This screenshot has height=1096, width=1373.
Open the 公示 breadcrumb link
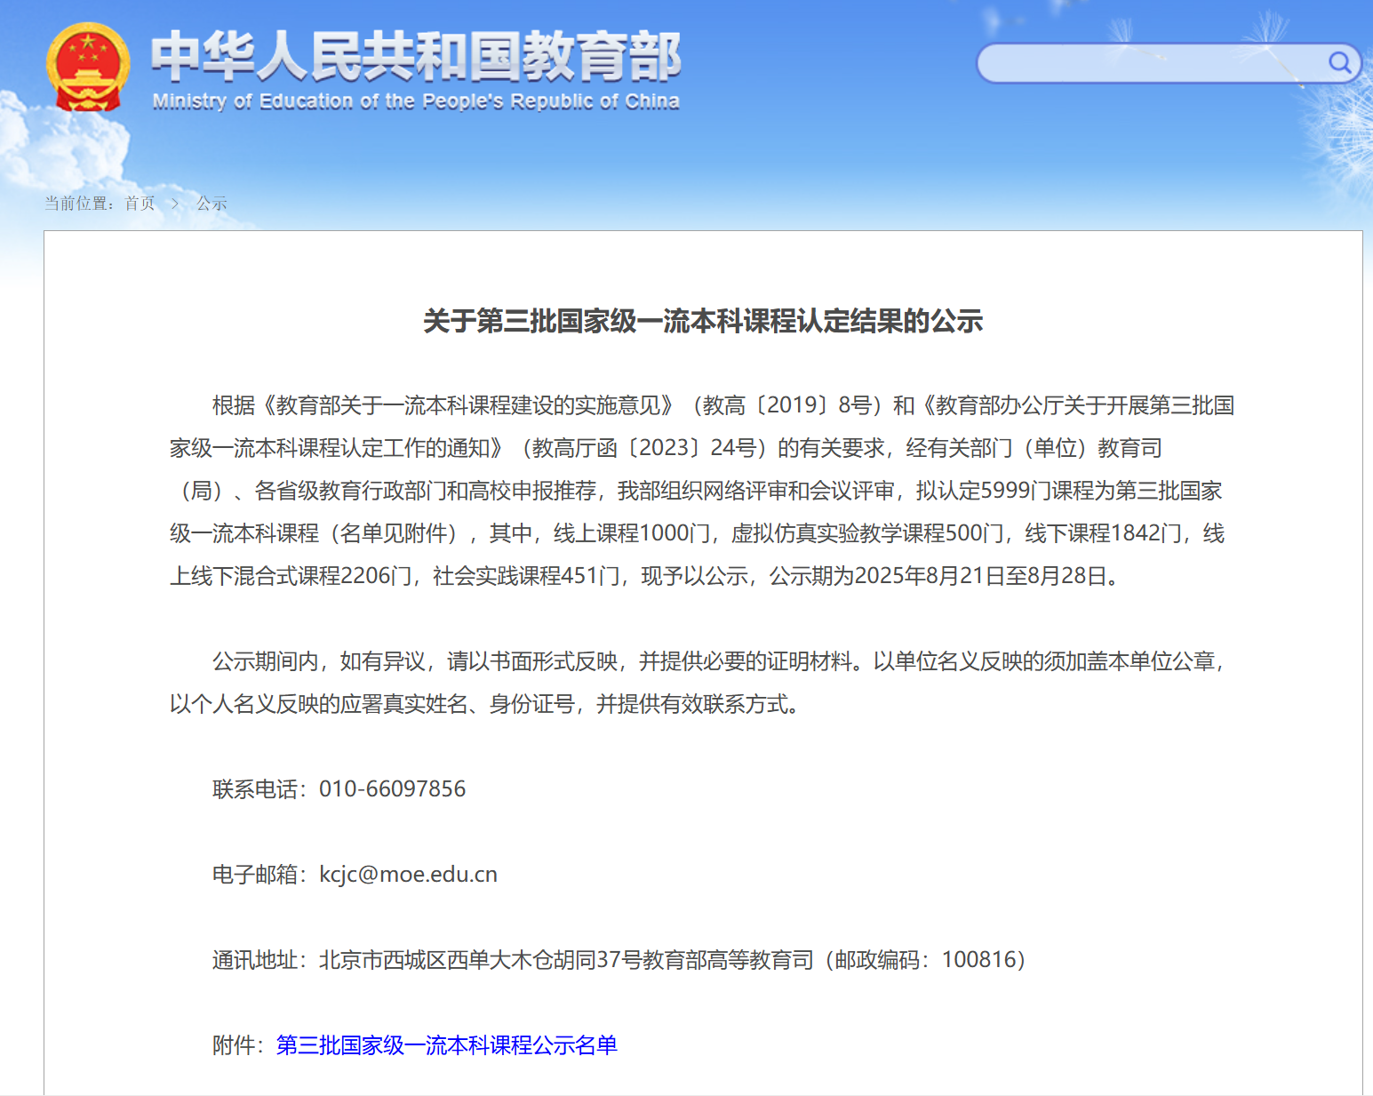pos(212,204)
